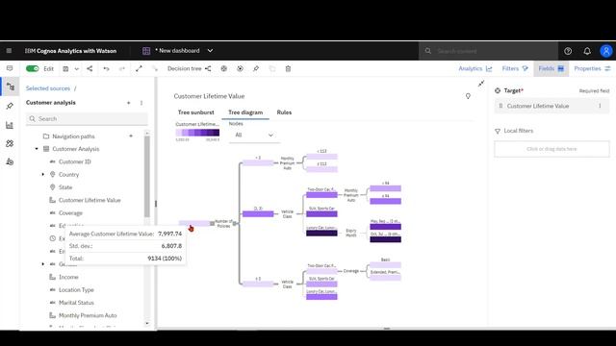Viewport: 616px width, 346px height.
Task: Click the insights lightbulb icon
Action: pyautogui.click(x=468, y=96)
